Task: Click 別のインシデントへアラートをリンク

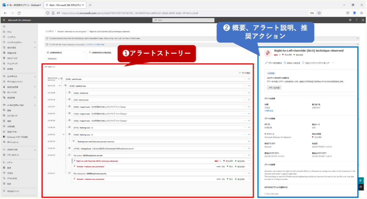Action: coord(316,63)
